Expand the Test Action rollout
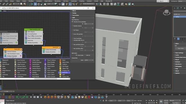Screen dimensions: 186x104 coord(83,15)
